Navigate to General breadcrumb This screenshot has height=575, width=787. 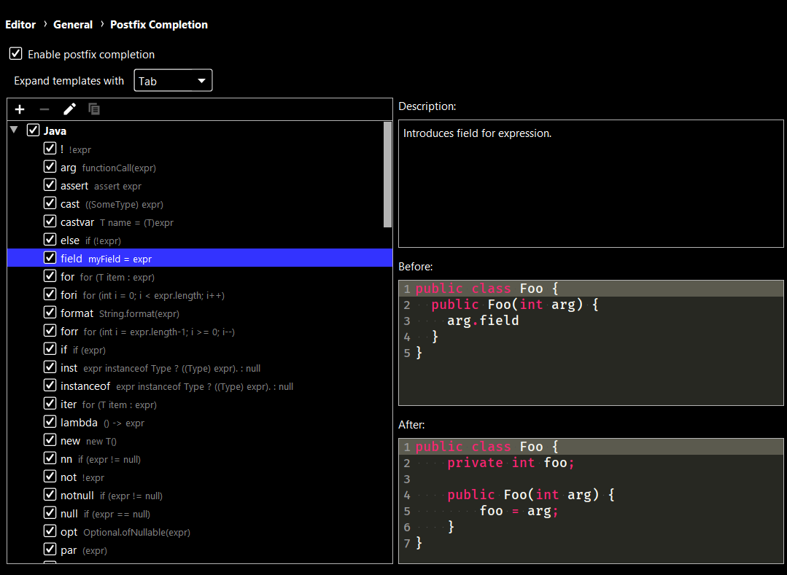click(73, 25)
